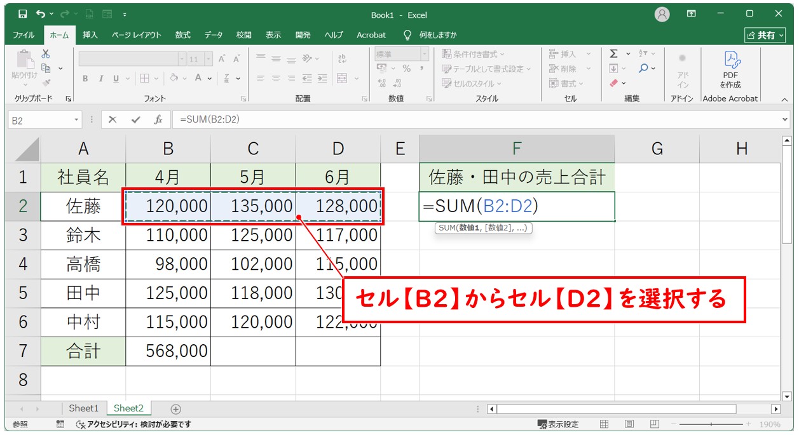Viewport: 799px width, 435px height.
Task: Click the AutoSum sigma icon
Action: pos(613,54)
